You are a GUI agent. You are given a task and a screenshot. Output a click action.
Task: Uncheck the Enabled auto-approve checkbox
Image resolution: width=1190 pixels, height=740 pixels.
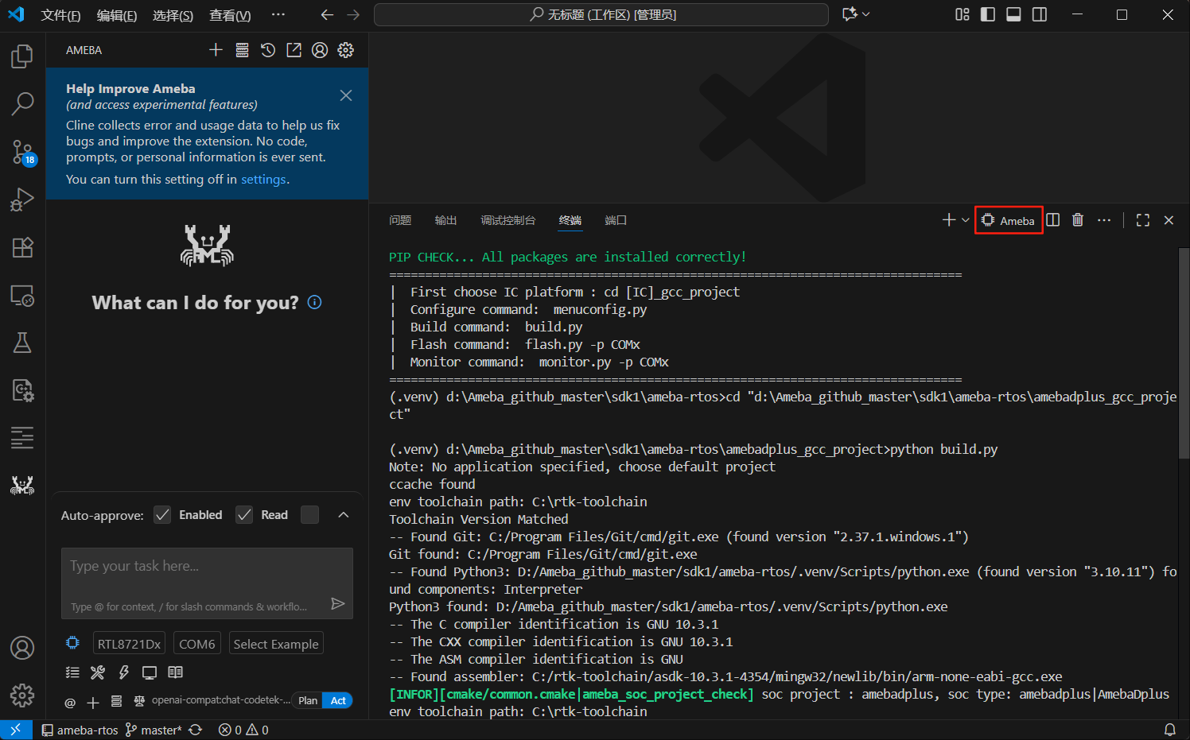click(162, 515)
